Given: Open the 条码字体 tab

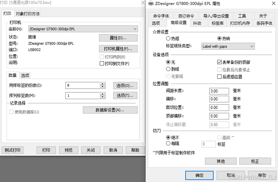Looking at the screenshot, I should [265, 23].
